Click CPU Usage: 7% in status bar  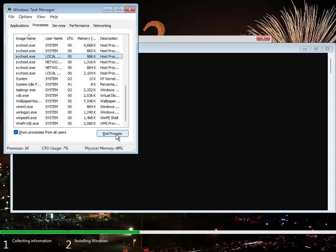[x=55, y=148]
